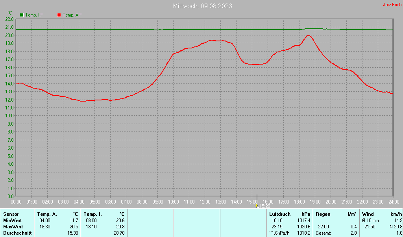
Task: Click the 0.0 y-axis value
Action: click(x=11, y=196)
